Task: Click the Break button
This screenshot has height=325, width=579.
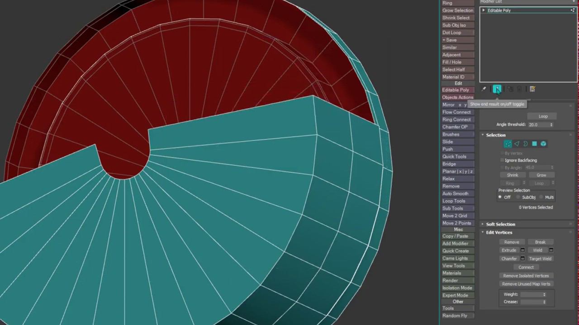Action: 540,242
